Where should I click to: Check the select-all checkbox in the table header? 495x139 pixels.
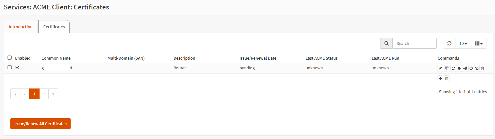point(9,58)
